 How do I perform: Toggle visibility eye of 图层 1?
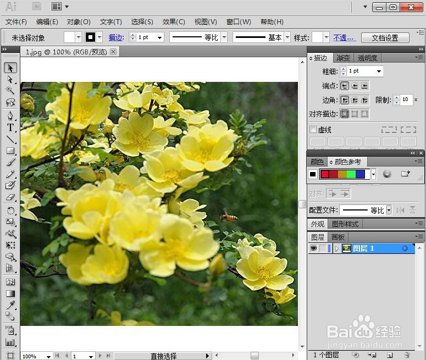(313, 248)
